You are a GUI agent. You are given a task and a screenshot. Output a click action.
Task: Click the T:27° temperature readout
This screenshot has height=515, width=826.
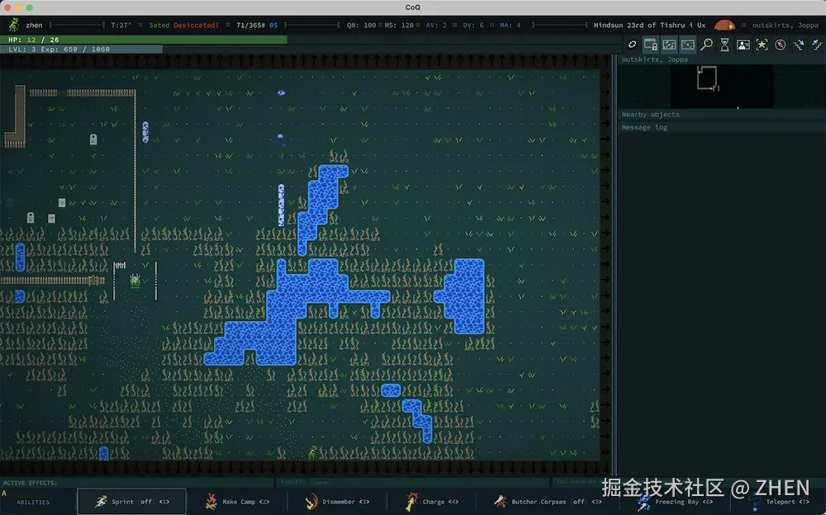[121, 25]
